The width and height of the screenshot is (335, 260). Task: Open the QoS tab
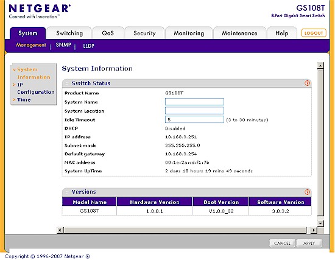pyautogui.click(x=108, y=33)
